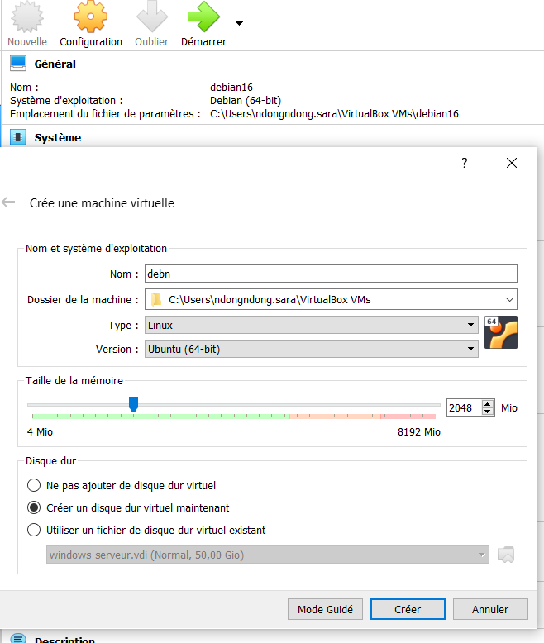Click the browse virtual disk folder icon
The width and height of the screenshot is (544, 643).
point(506,555)
